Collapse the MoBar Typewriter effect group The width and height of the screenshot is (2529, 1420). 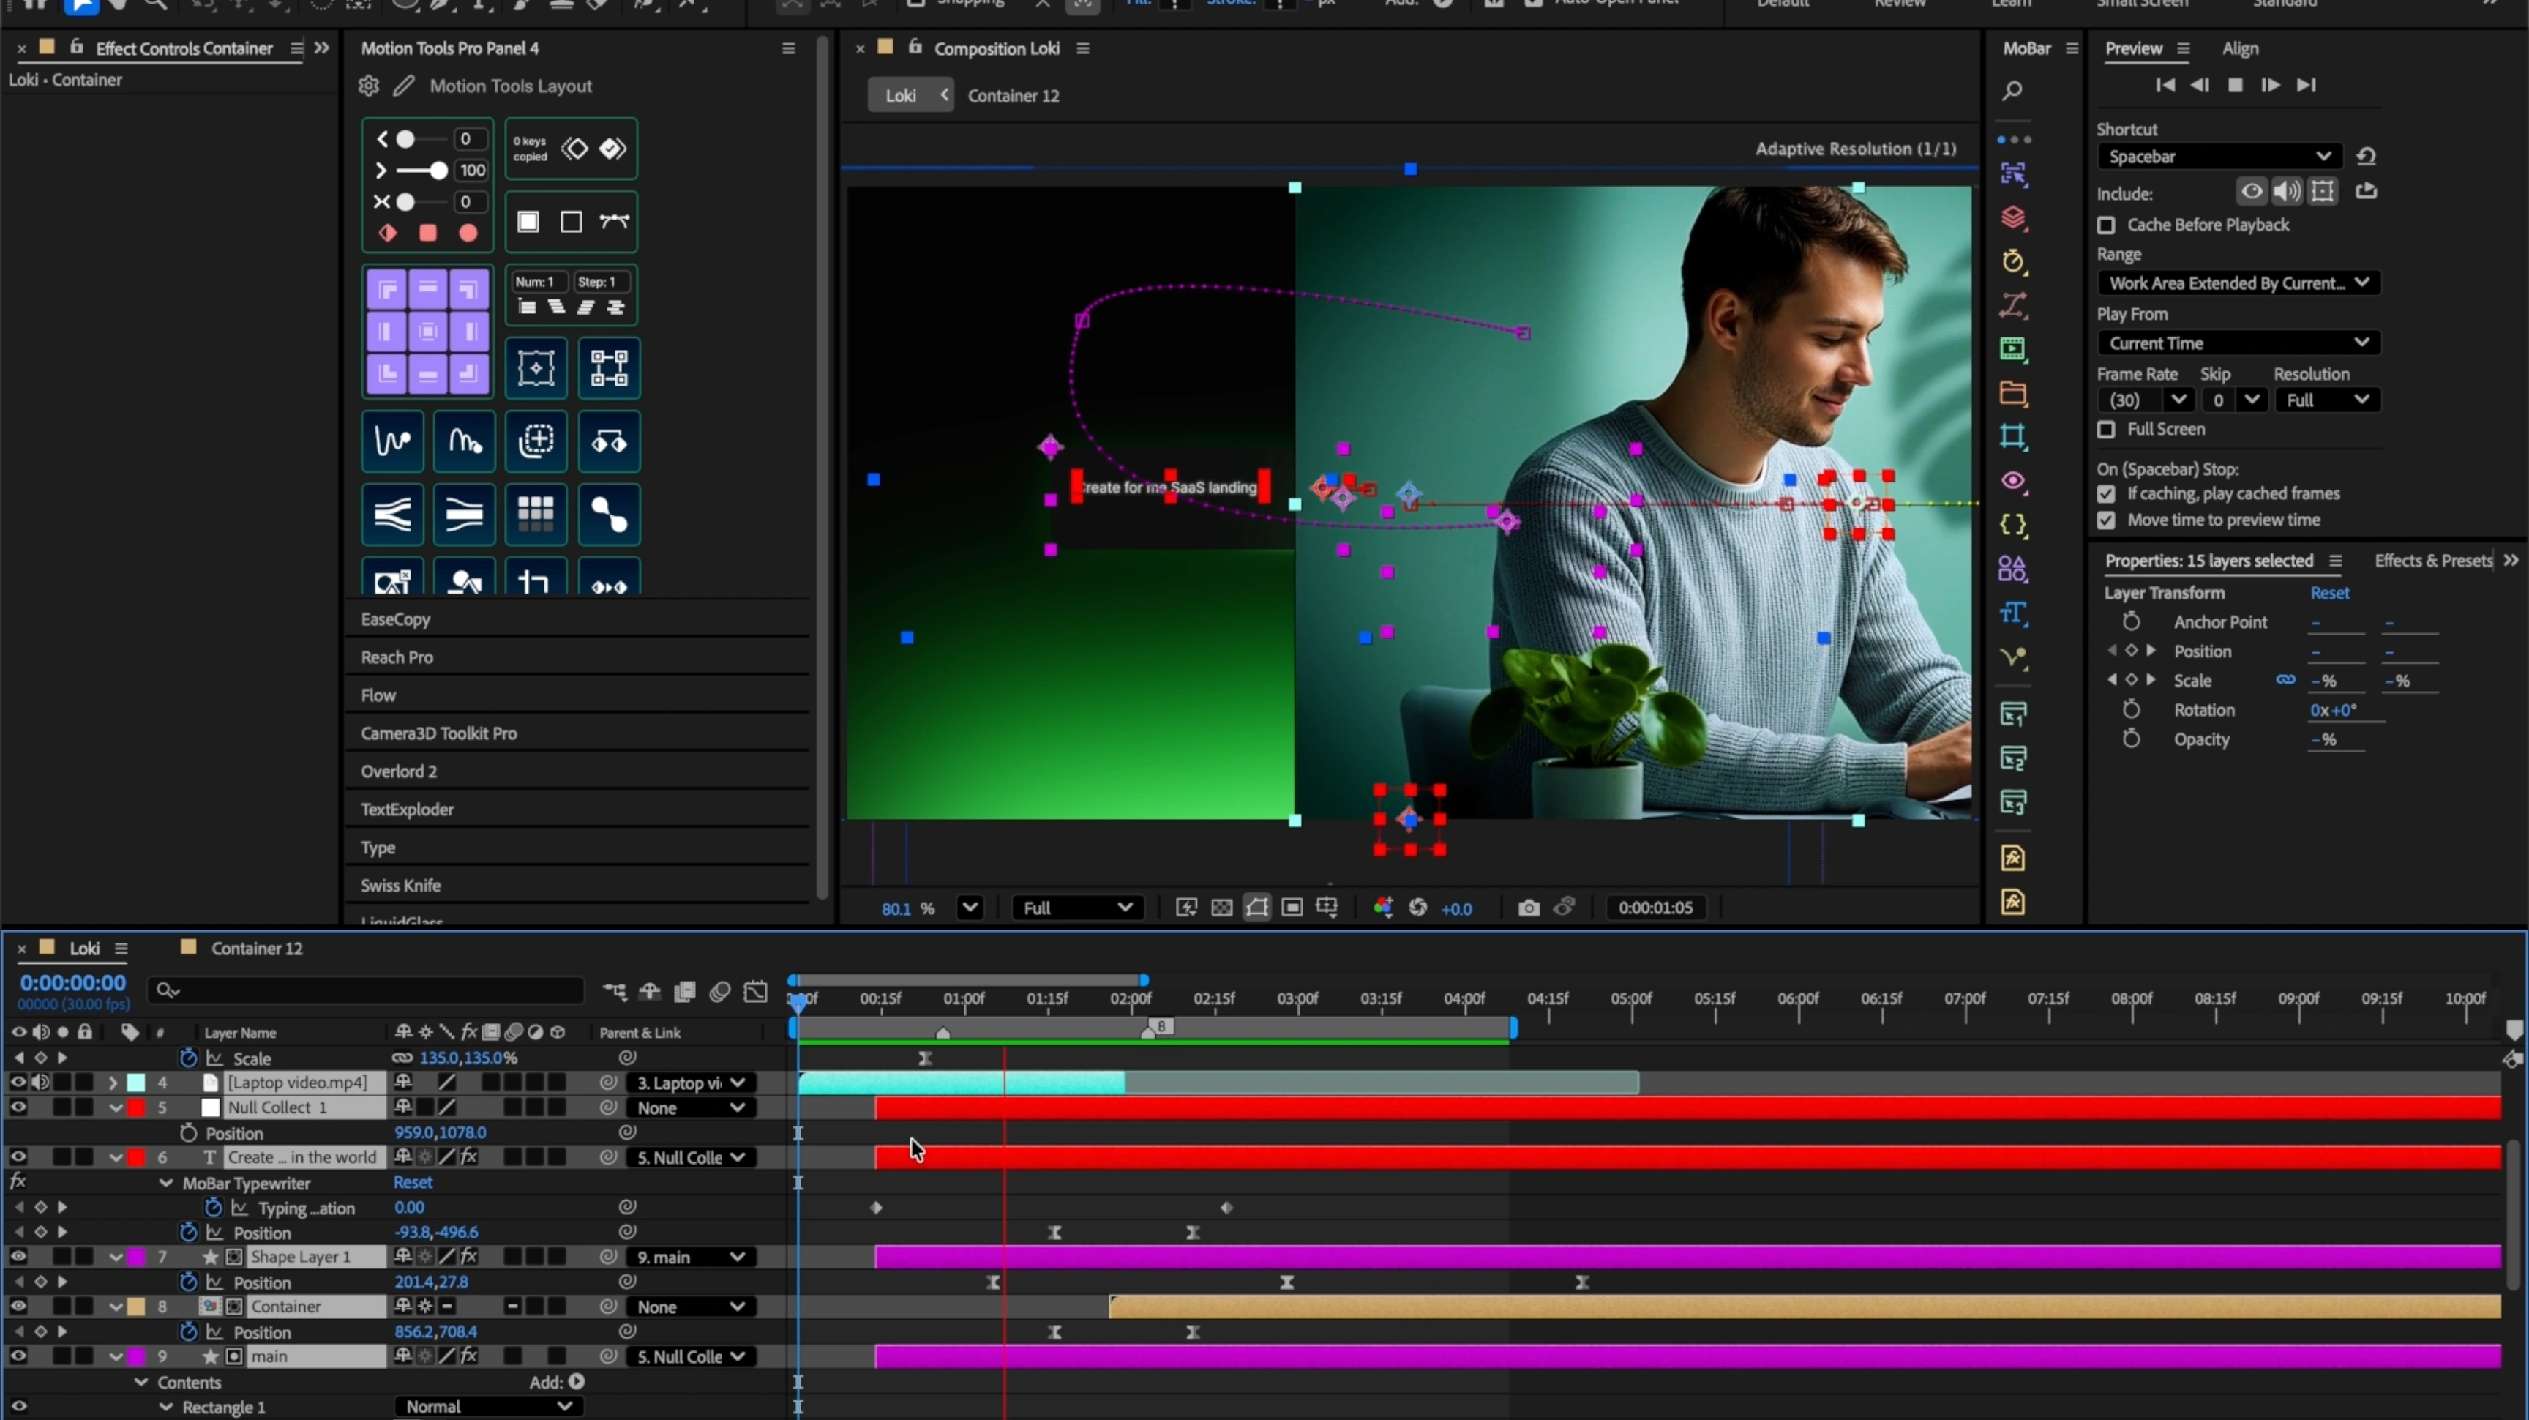click(166, 1182)
